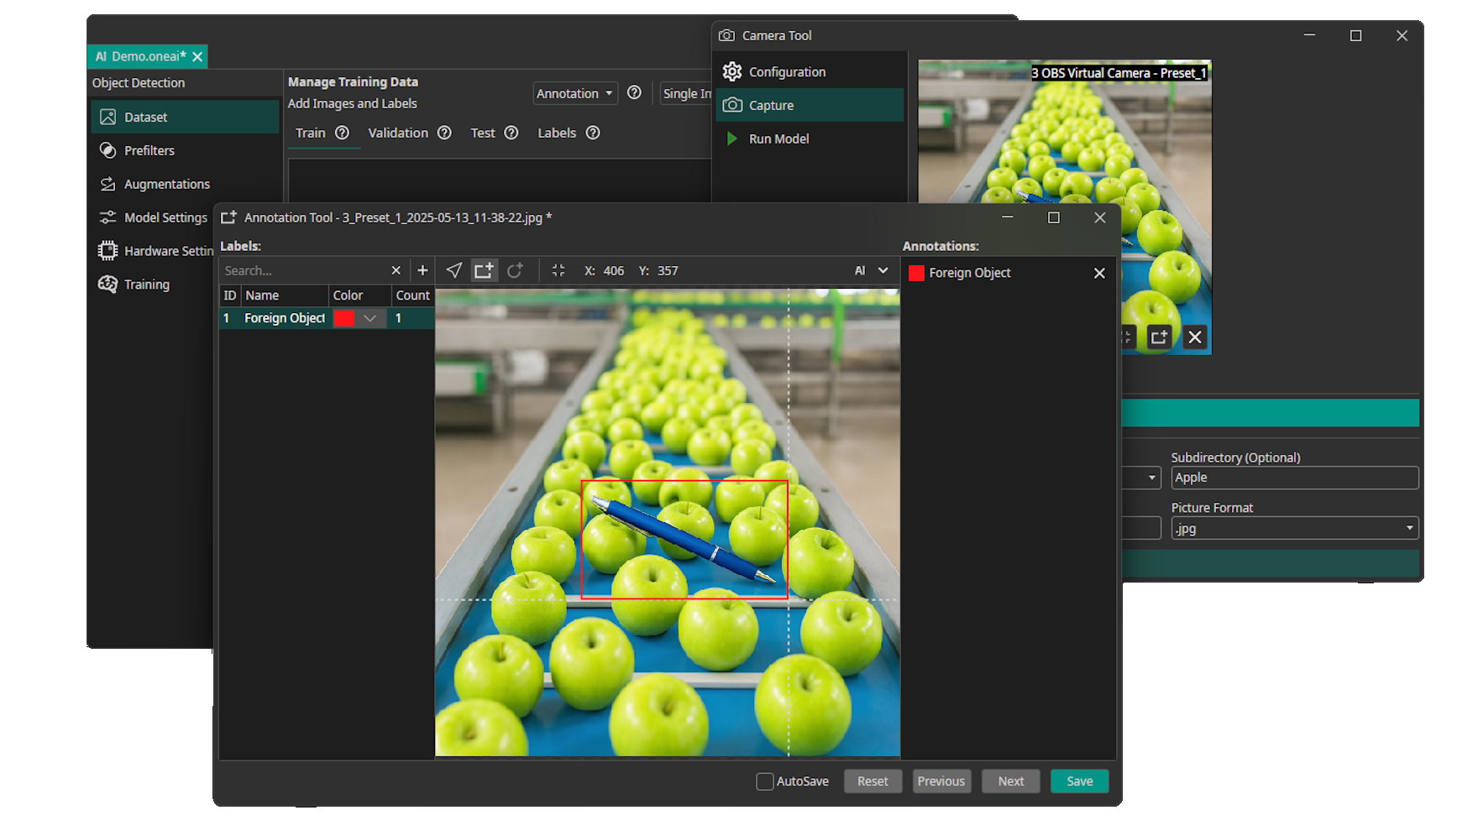Open the Picture Format .jpg dropdown
This screenshot has height=831, width=1478.
coord(1294,528)
